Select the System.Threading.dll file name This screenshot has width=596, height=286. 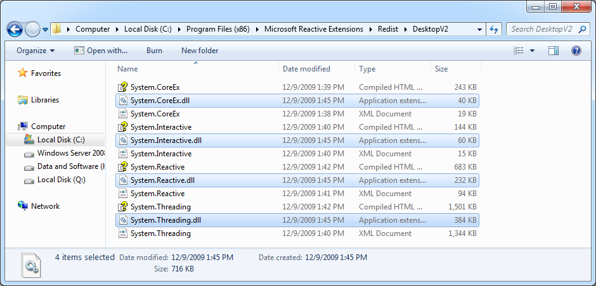[x=165, y=220]
